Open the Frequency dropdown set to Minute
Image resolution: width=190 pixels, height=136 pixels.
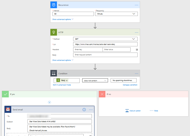point(116,14)
